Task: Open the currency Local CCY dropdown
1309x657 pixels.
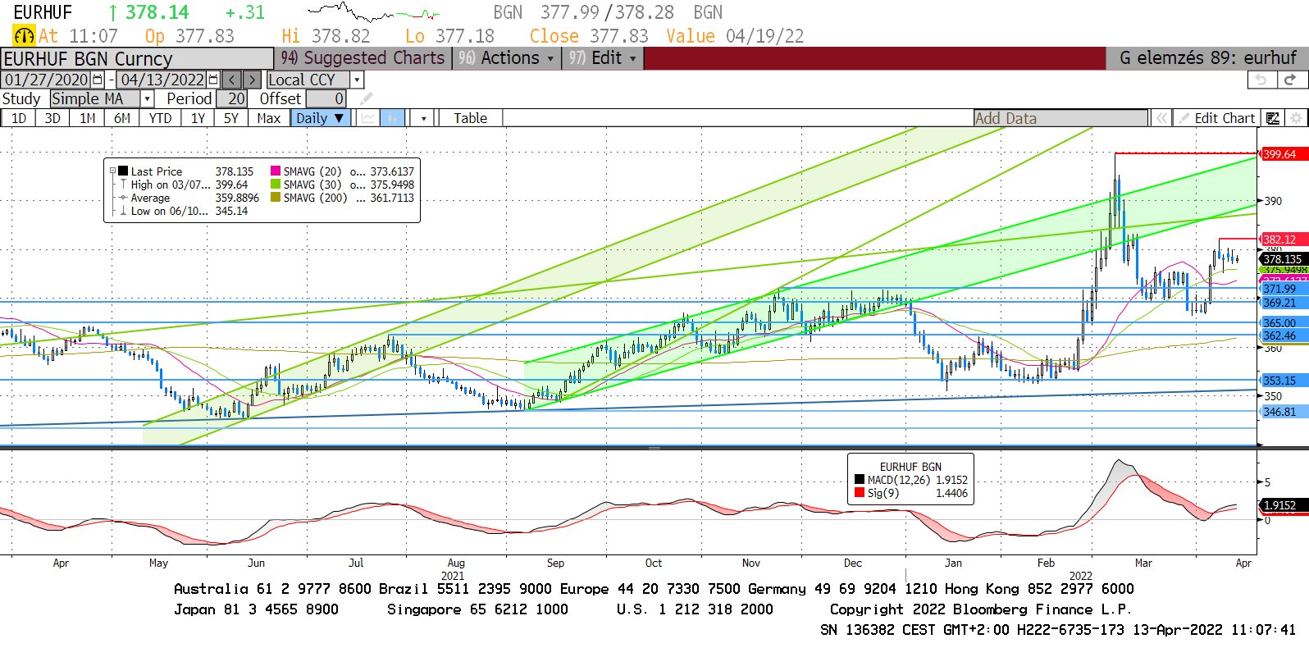Action: tap(357, 80)
